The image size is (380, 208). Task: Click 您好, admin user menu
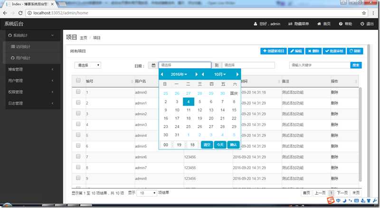point(267,24)
